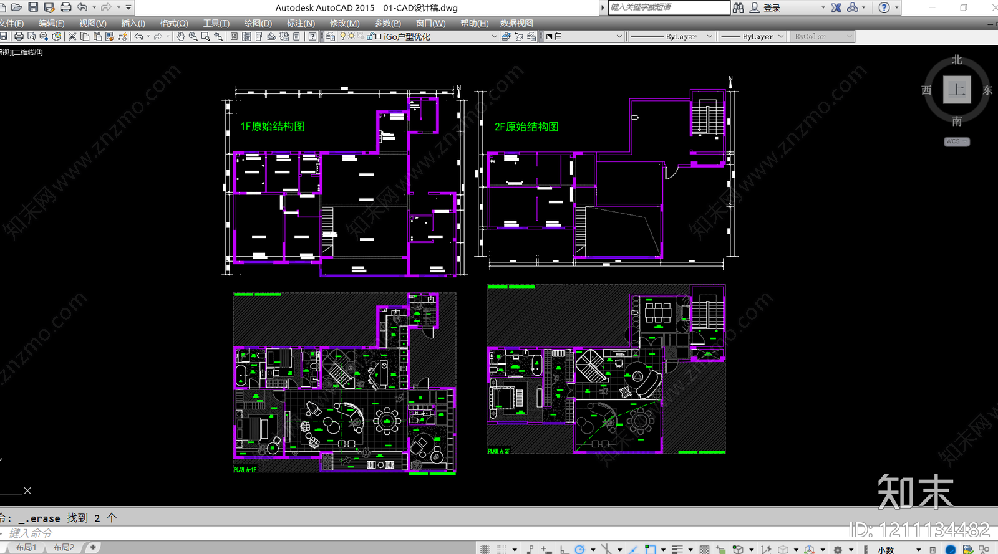
Task: Toggle polar tracking in status bar
Action: (580, 549)
